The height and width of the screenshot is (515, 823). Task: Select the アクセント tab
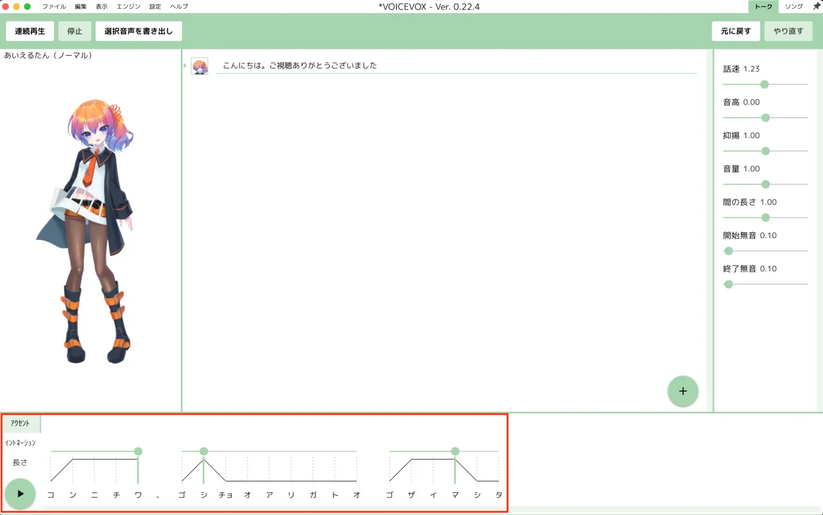[x=20, y=423]
